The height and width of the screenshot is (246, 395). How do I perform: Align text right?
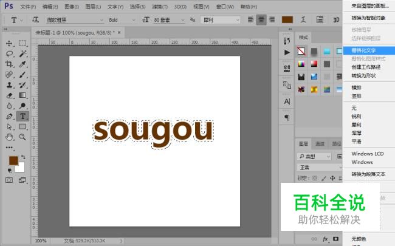pyautogui.click(x=272, y=19)
